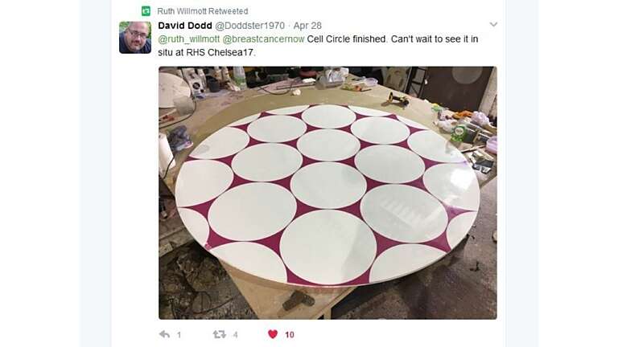Click 'situ at RHS Chelsea17' text line
The height and width of the screenshot is (347, 618).
pos(207,52)
